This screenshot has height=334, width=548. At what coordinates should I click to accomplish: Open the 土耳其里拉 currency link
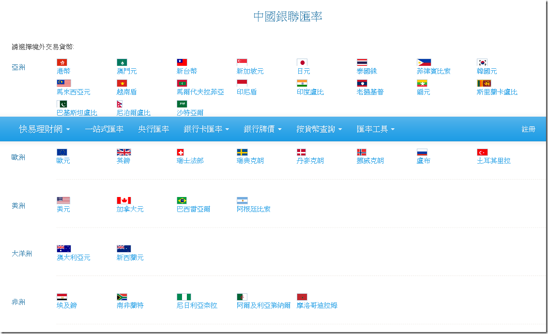pos(494,161)
